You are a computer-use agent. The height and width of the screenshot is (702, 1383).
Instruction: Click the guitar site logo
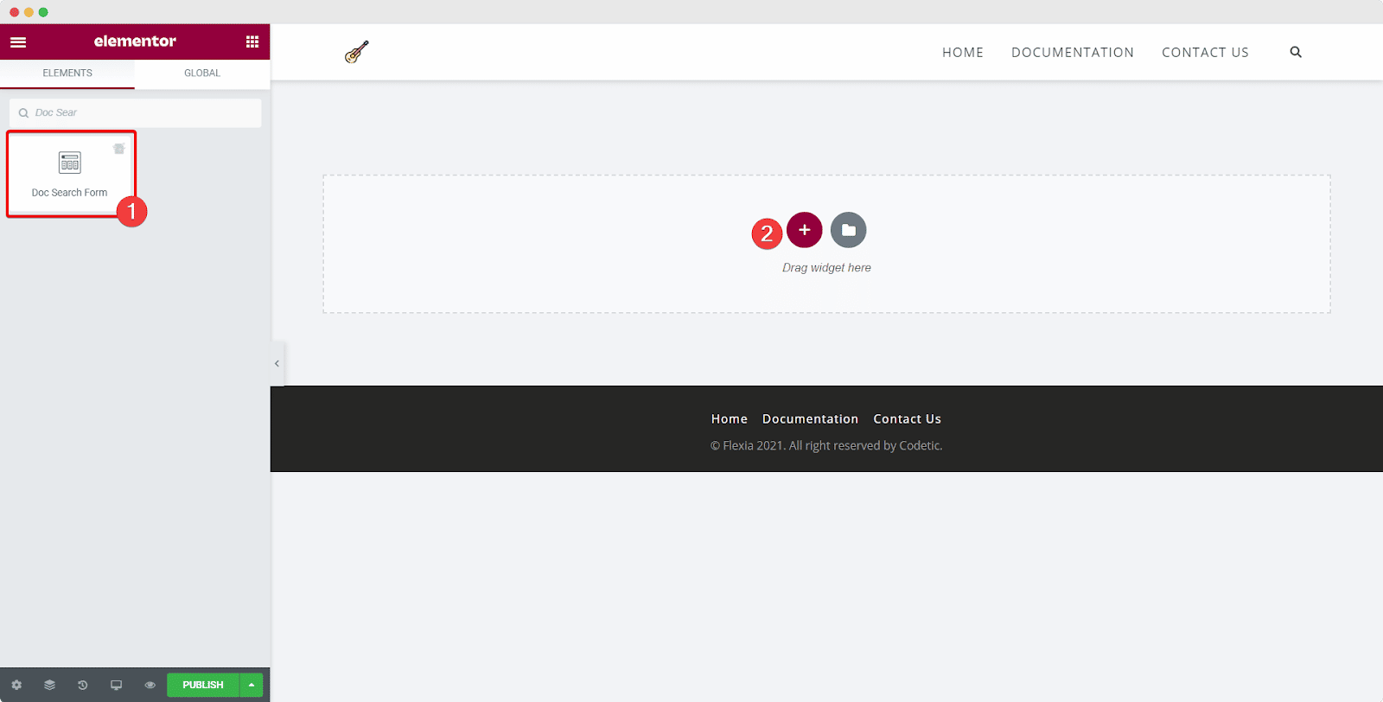(357, 52)
